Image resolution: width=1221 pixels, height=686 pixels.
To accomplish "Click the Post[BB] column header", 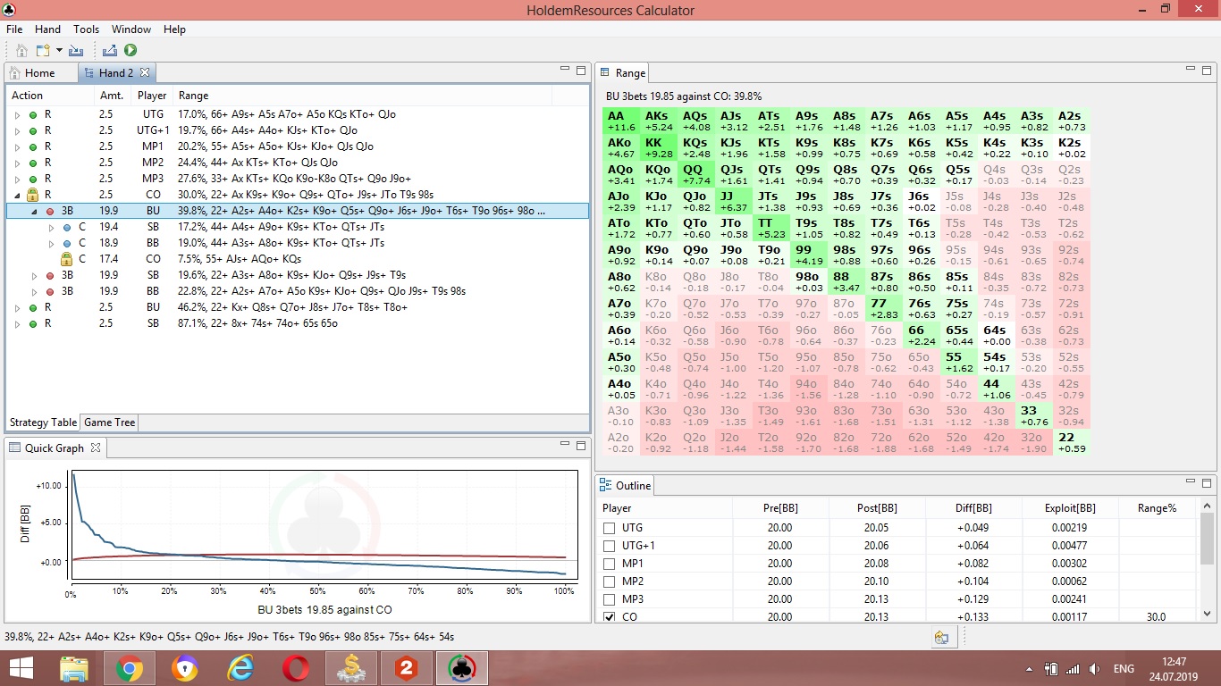I will 877,508.
